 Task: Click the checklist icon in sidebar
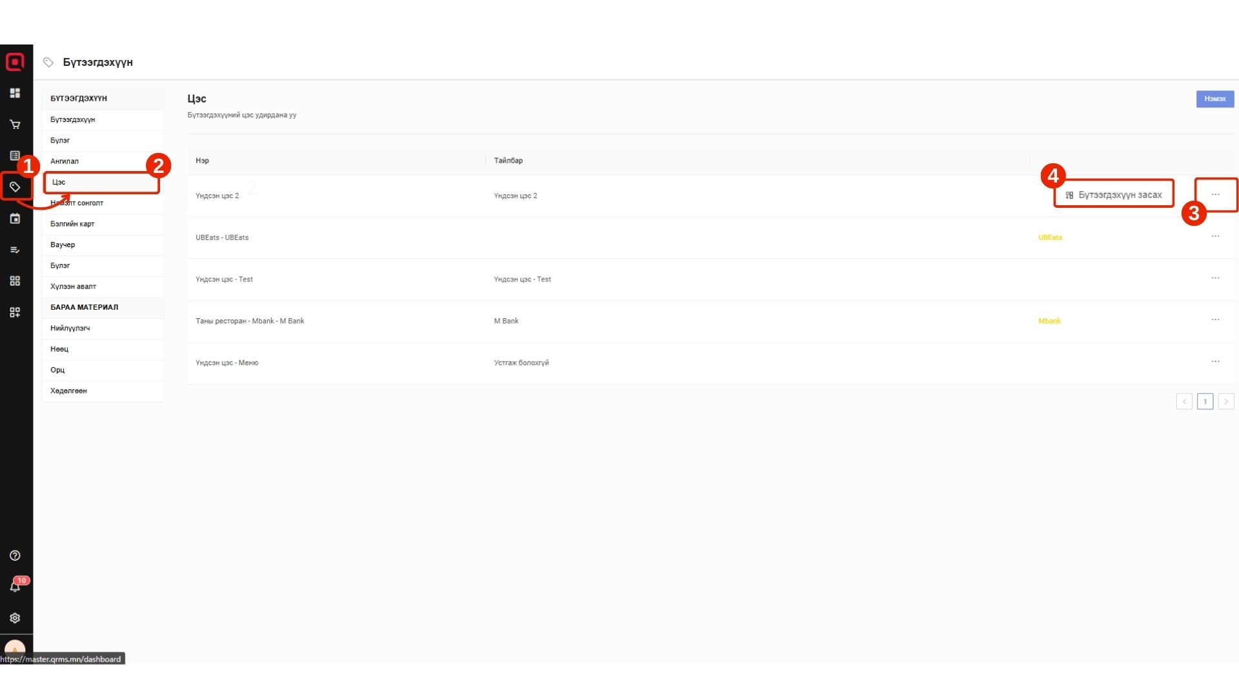15,250
